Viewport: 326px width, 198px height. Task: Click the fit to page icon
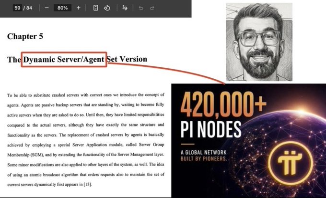95,8
